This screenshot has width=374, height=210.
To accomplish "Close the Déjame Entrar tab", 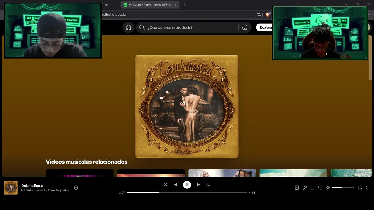I will [176, 5].
